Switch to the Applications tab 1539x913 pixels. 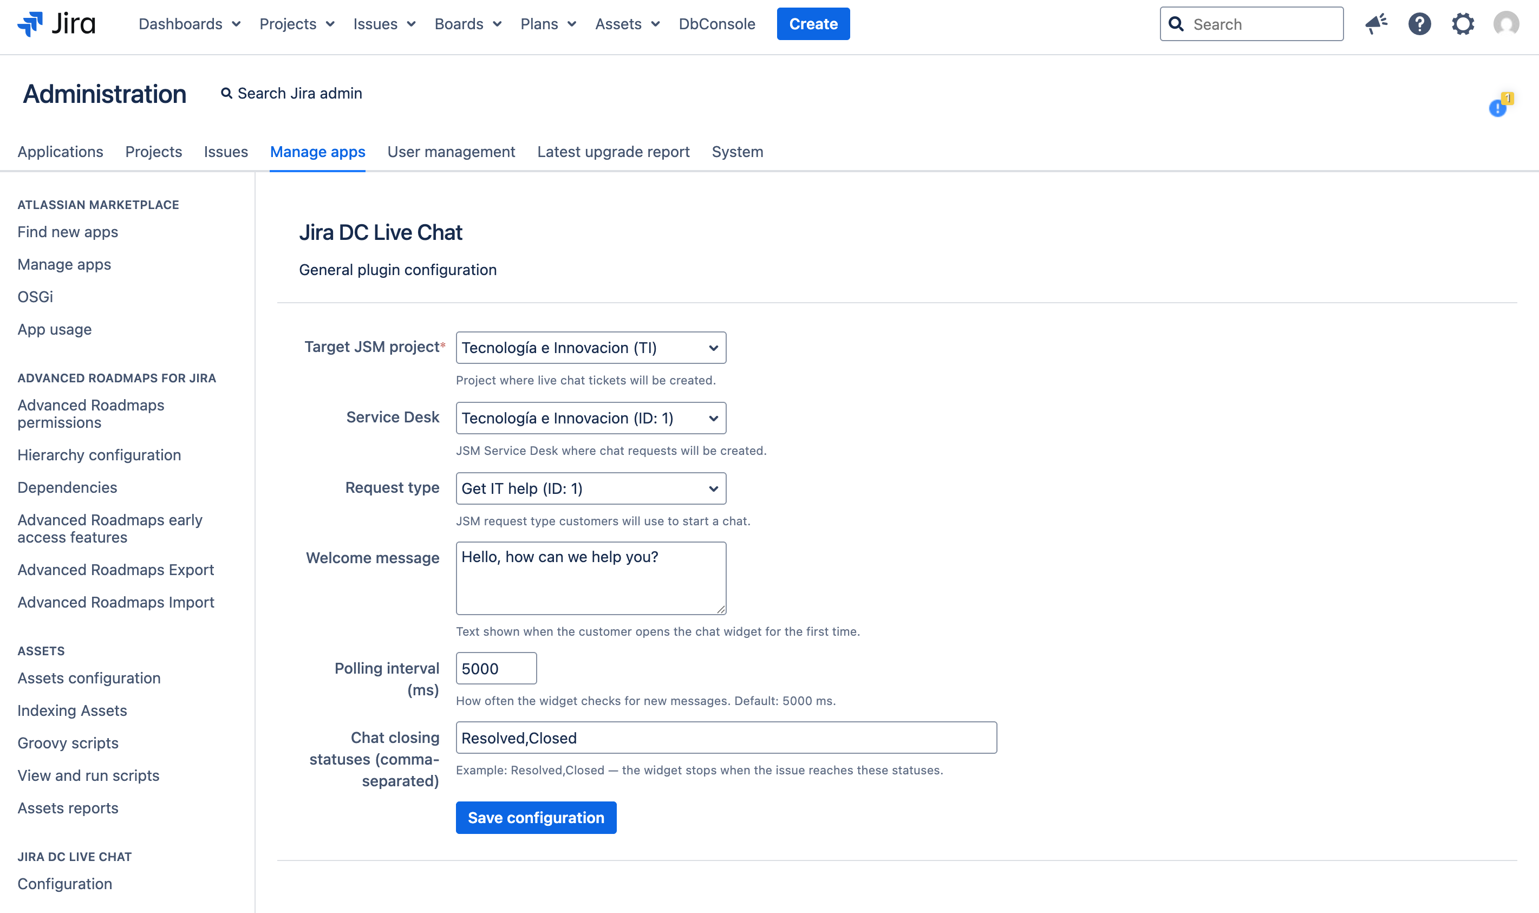[x=60, y=152]
